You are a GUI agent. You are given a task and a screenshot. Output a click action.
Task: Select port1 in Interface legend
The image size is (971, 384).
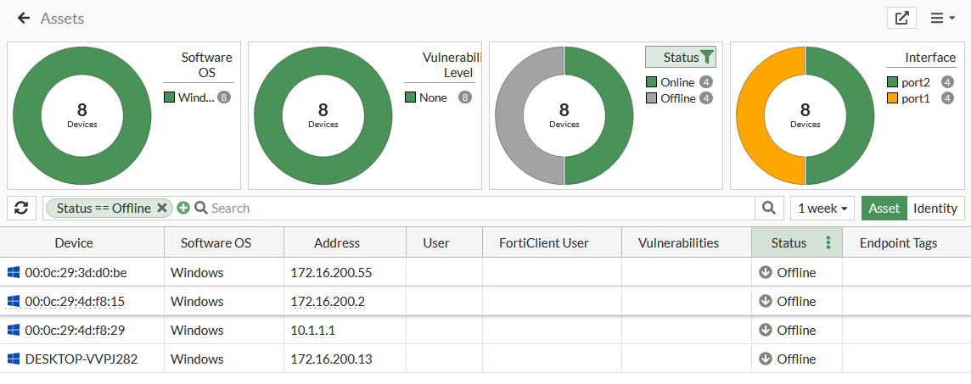click(915, 98)
